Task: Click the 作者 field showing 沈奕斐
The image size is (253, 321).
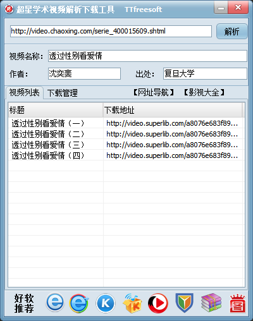Action: click(x=84, y=73)
